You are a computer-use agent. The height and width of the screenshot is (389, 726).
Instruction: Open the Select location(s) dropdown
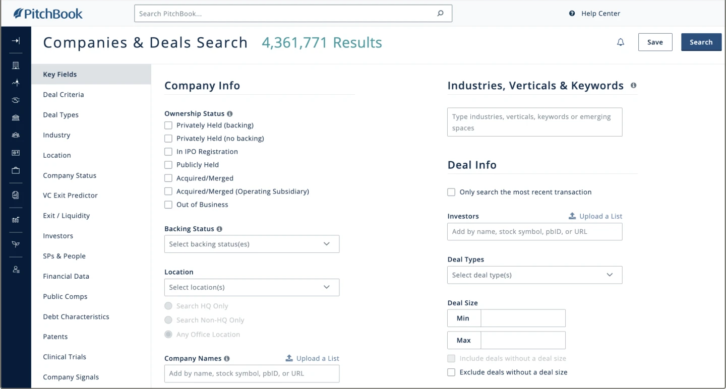point(252,287)
